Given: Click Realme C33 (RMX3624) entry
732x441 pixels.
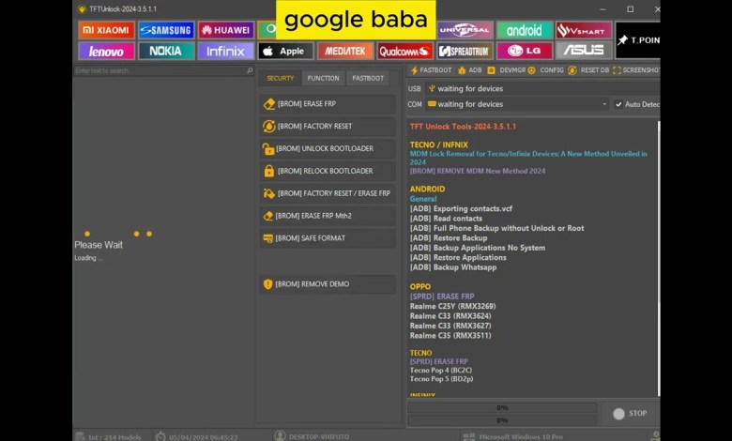Looking at the screenshot, I should 450,316.
